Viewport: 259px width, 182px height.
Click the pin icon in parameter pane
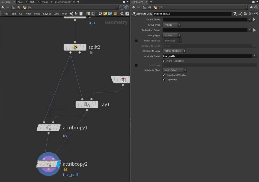(251, 7)
